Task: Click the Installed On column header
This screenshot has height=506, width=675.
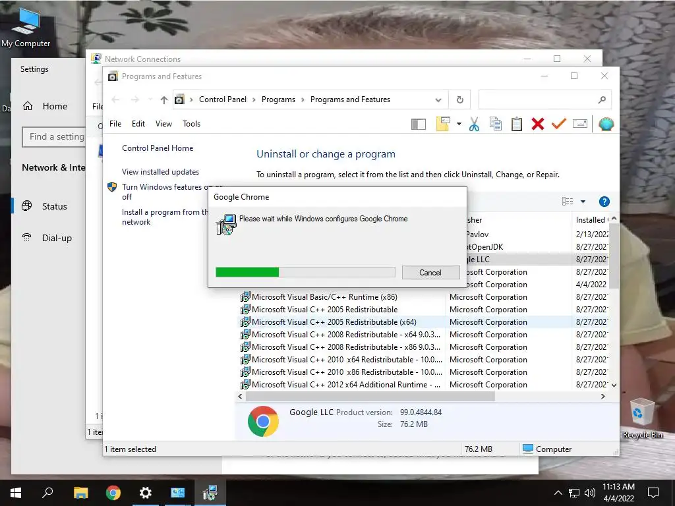Action: [591, 220]
